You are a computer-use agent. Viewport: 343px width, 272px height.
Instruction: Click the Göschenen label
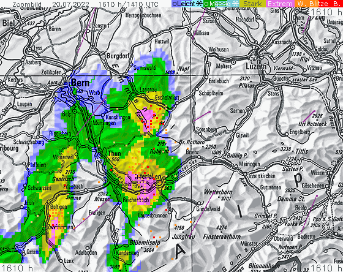pyautogui.click(x=313, y=186)
